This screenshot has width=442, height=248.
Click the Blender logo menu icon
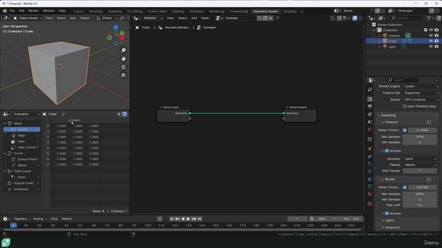coord(5,11)
